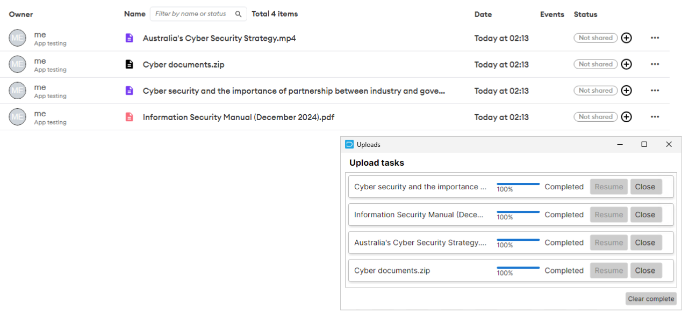
Task: Click the Cyber documents.zip file name in the list
Action: click(x=184, y=64)
